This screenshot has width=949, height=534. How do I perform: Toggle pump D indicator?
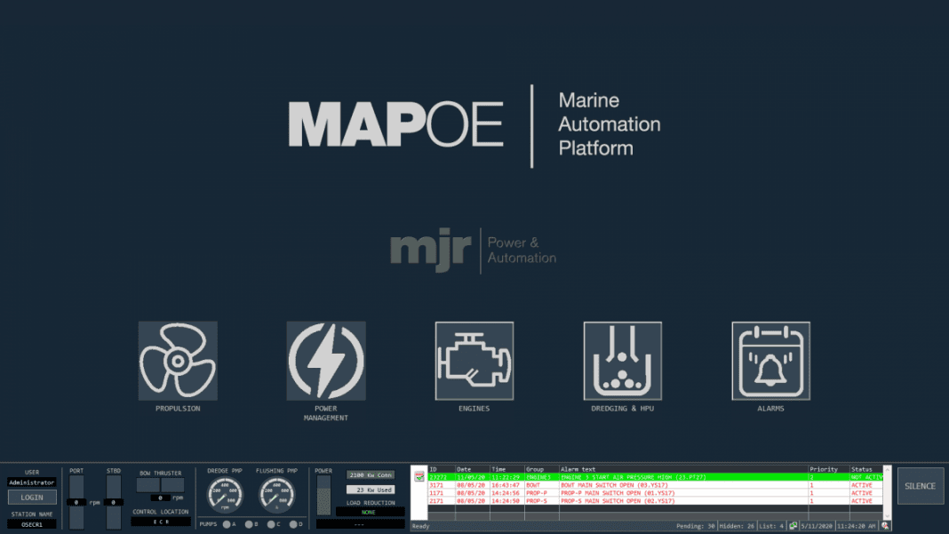(293, 524)
